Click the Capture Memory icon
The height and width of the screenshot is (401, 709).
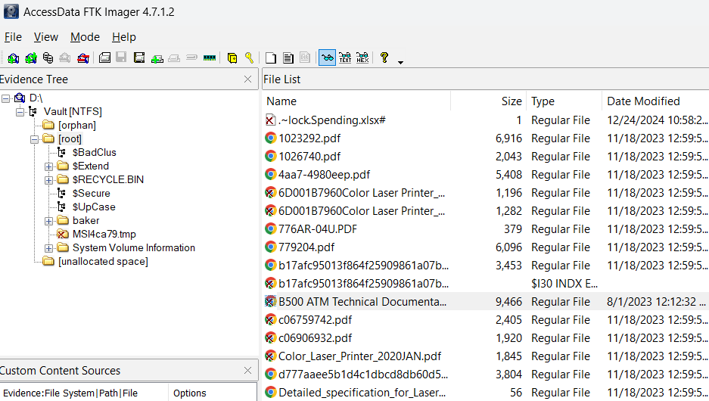(210, 58)
